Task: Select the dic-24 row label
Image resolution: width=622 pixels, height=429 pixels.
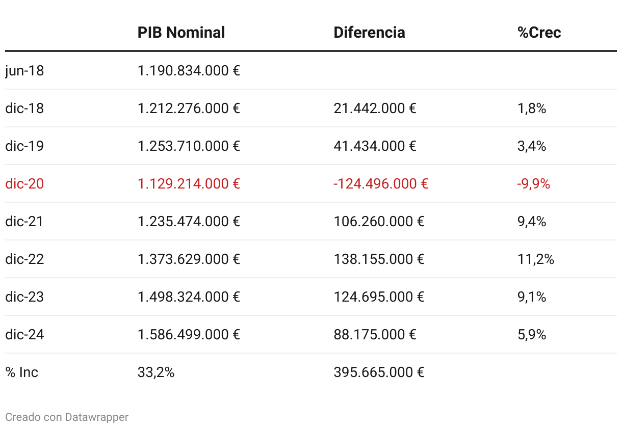Action: [x=24, y=334]
